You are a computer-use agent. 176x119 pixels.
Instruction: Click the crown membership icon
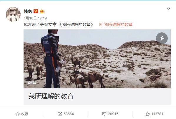[x=42, y=11]
